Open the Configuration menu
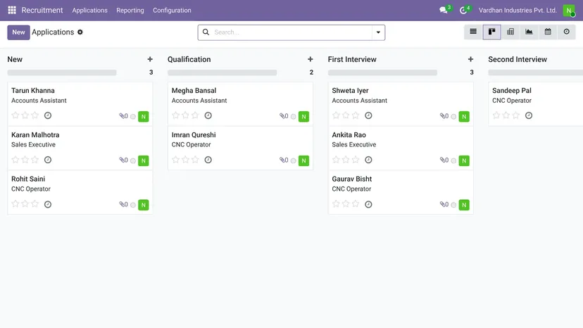Screen dimensions: 583x328 (x=172, y=11)
